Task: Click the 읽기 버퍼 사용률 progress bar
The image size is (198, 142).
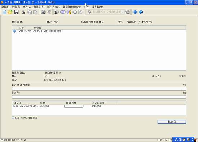Action: [99, 89]
